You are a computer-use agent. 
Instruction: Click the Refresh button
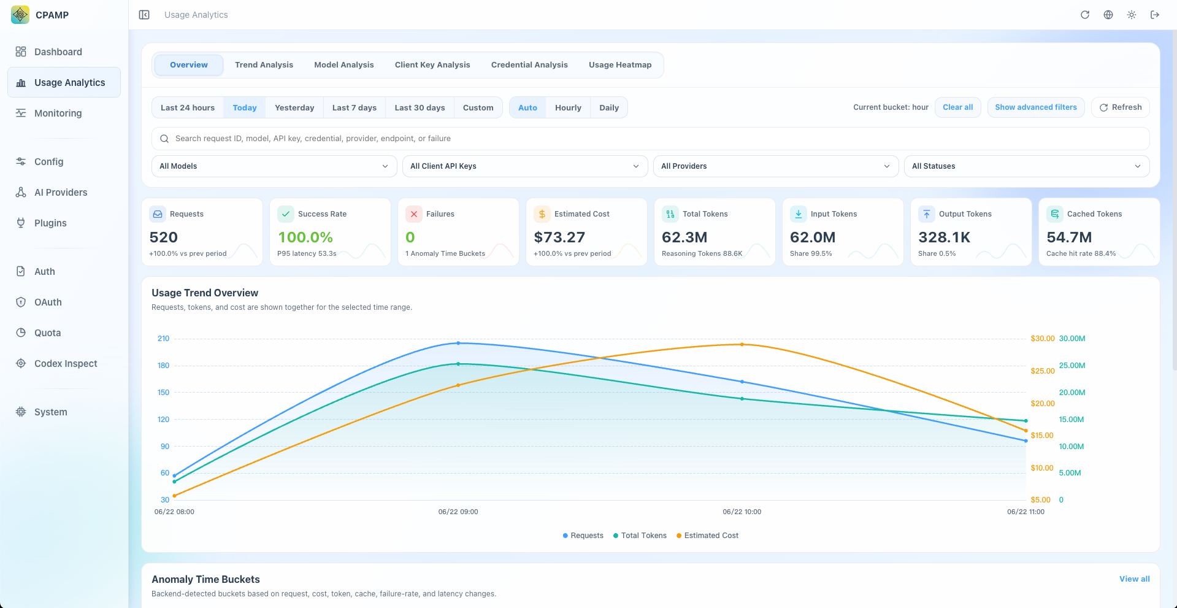pyautogui.click(x=1121, y=107)
